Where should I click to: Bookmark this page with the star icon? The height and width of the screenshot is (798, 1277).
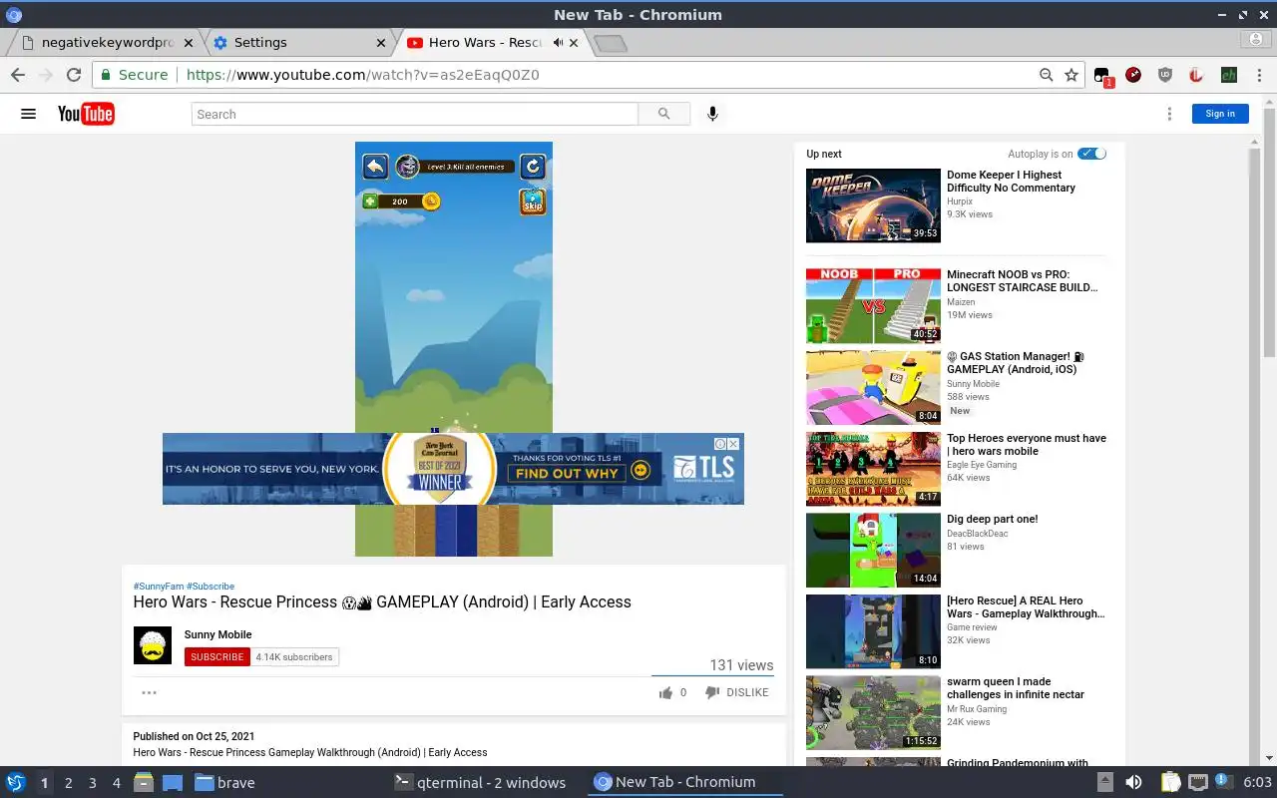1071,75
